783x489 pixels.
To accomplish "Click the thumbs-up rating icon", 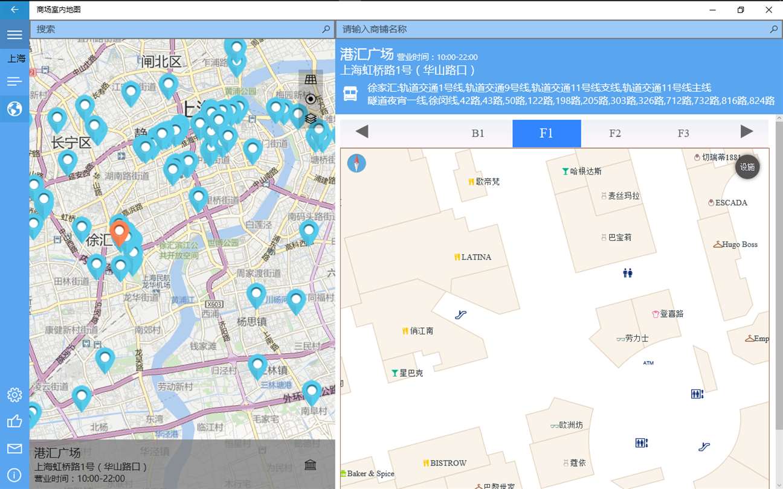I will [x=14, y=421].
